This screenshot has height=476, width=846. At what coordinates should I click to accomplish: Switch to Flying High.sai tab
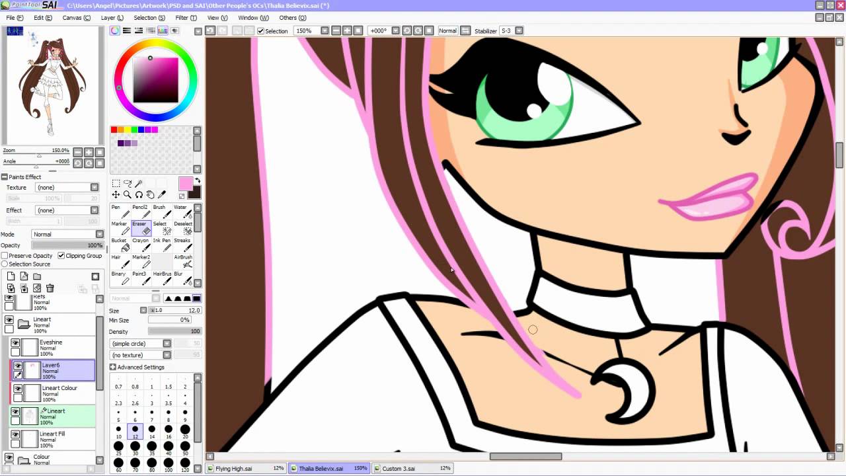point(246,469)
